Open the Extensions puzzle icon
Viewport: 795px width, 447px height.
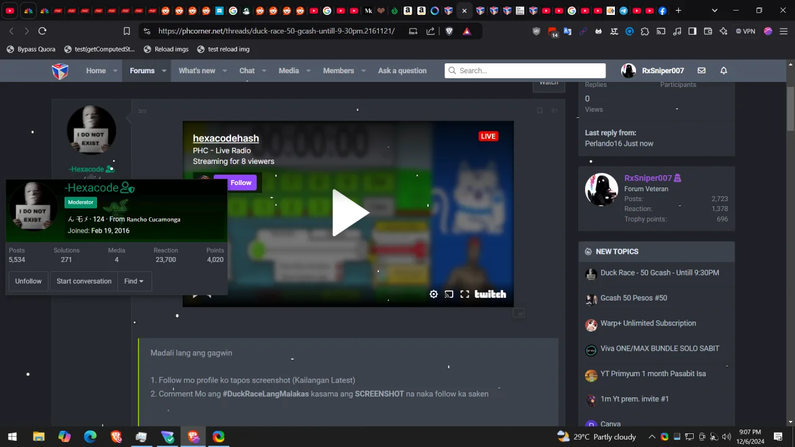point(645,31)
